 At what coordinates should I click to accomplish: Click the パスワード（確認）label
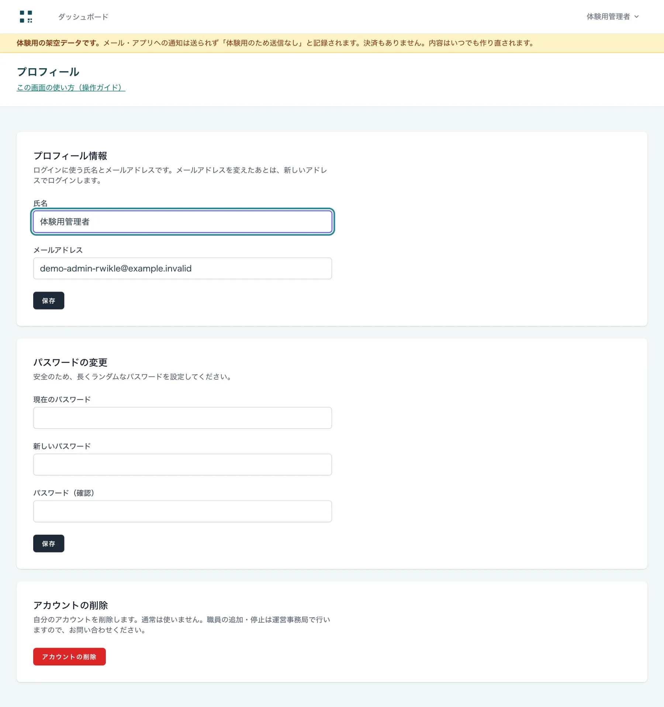click(63, 493)
